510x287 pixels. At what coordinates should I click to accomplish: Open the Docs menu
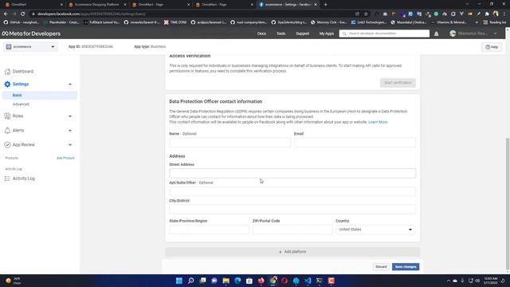click(261, 33)
